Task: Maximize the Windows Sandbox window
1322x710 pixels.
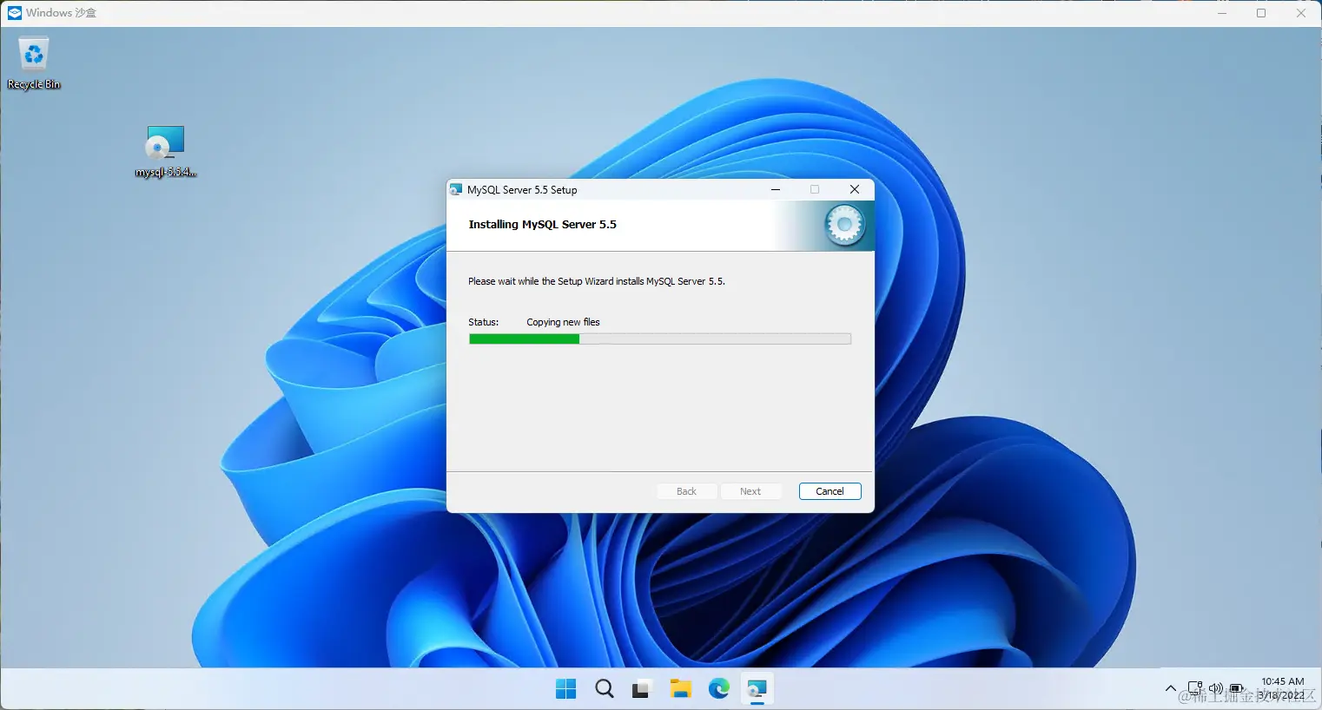Action: point(1261,13)
